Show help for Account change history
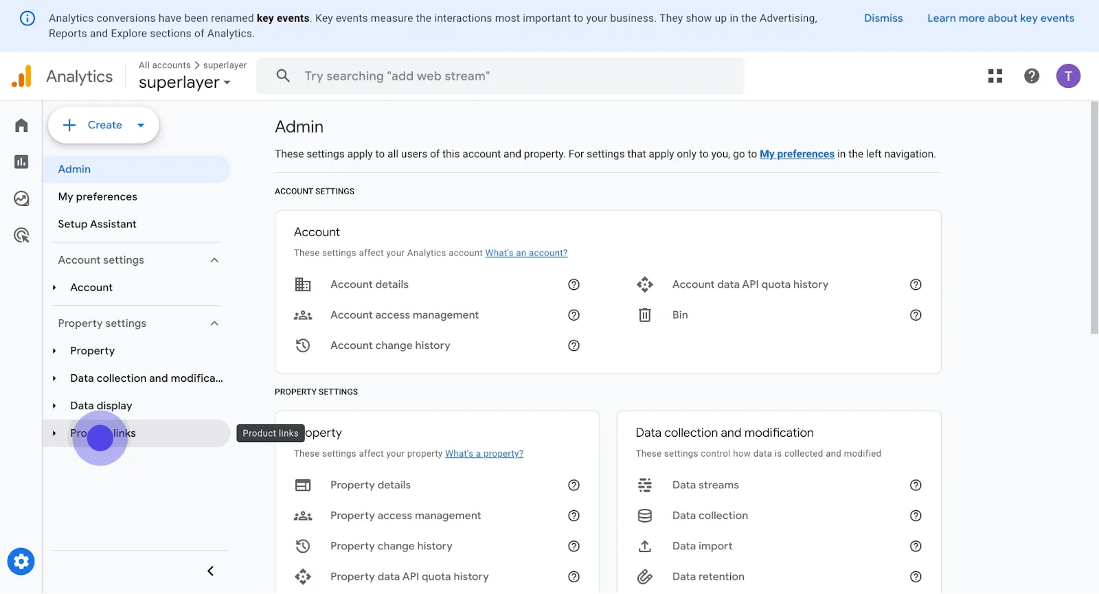1099x594 pixels. pyautogui.click(x=574, y=345)
